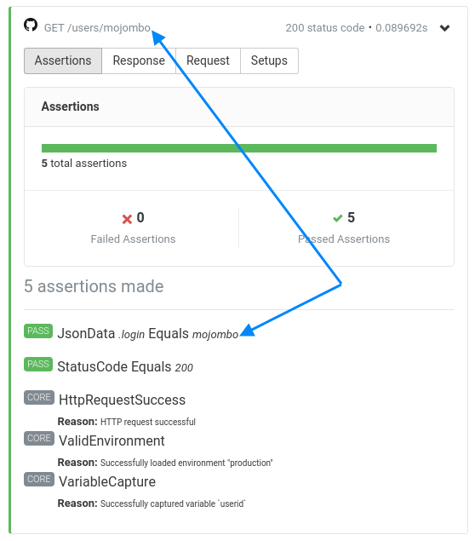Click the CORE badge beside HttpRequestSuccess

[39, 397]
